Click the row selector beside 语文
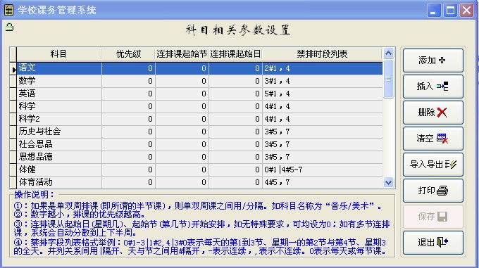Image resolution: width=479 pixels, height=268 pixels. coord(13,69)
